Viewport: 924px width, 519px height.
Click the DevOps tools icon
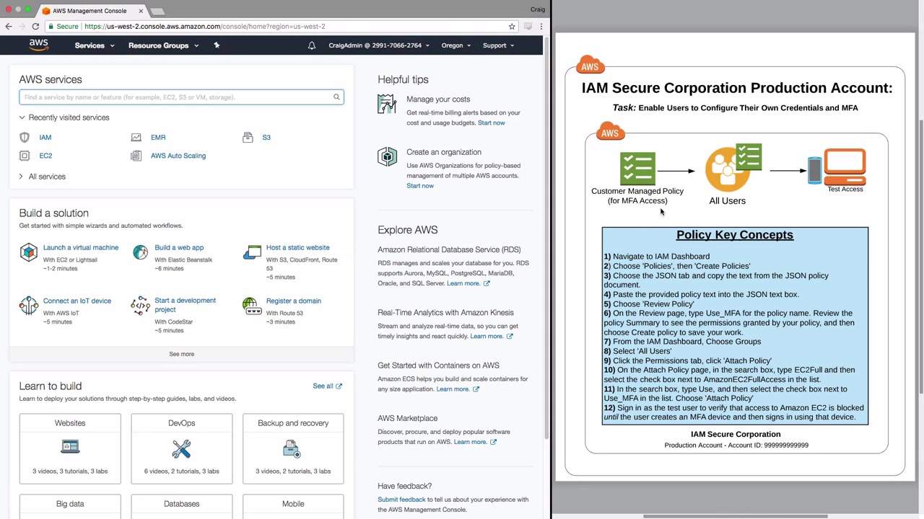click(181, 448)
